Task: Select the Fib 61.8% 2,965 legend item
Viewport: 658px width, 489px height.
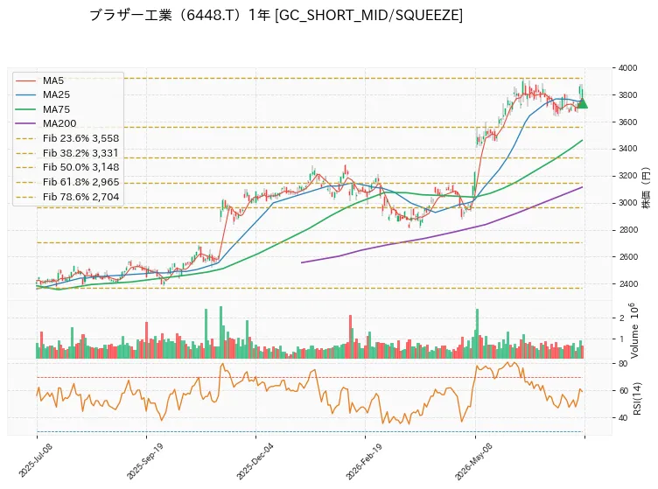Action: pos(67,182)
